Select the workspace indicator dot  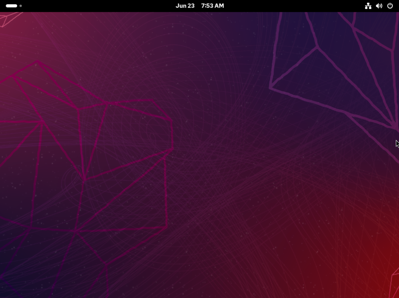pos(20,6)
